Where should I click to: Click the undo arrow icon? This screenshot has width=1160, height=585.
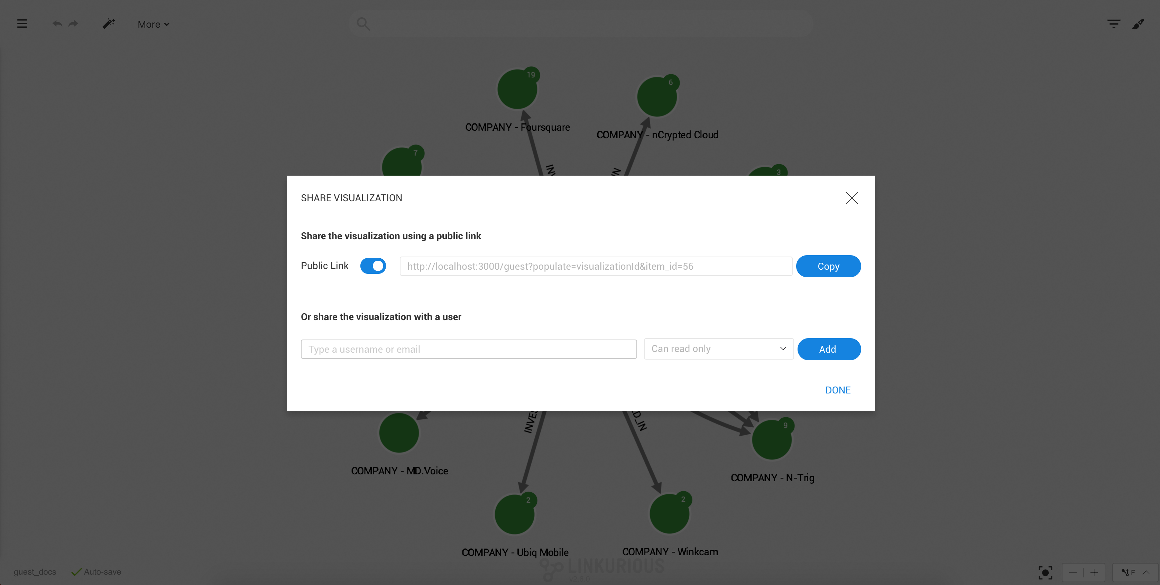coord(57,24)
